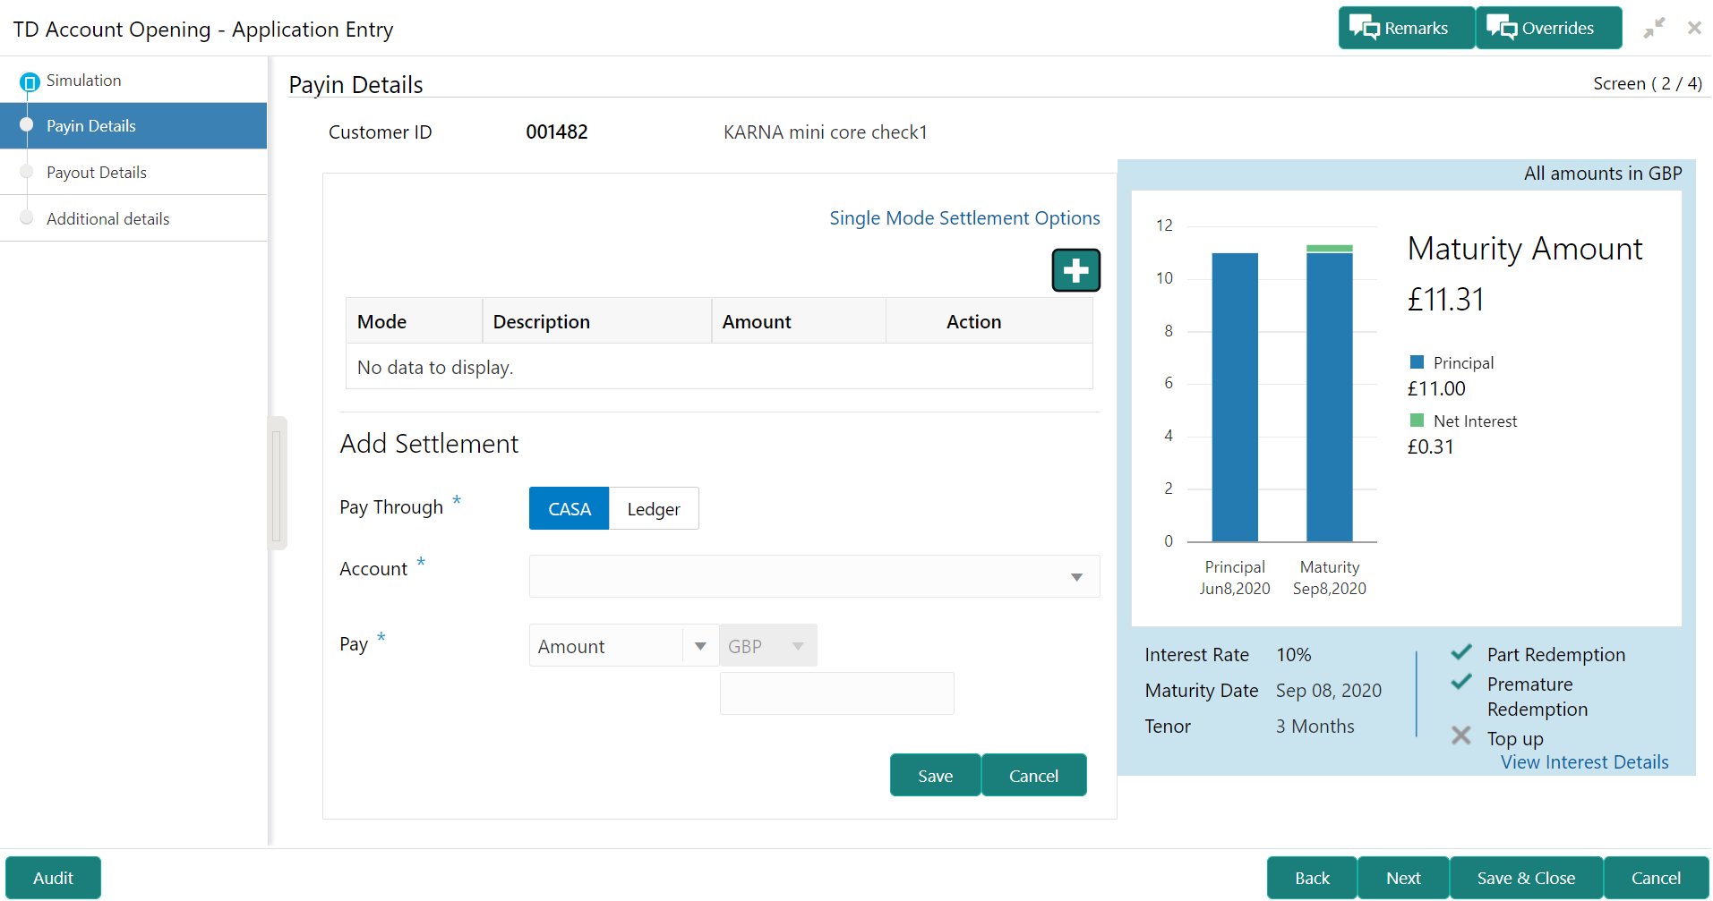The height and width of the screenshot is (901, 1713).
Task: Go to the Payout Details step
Action: [x=133, y=173]
